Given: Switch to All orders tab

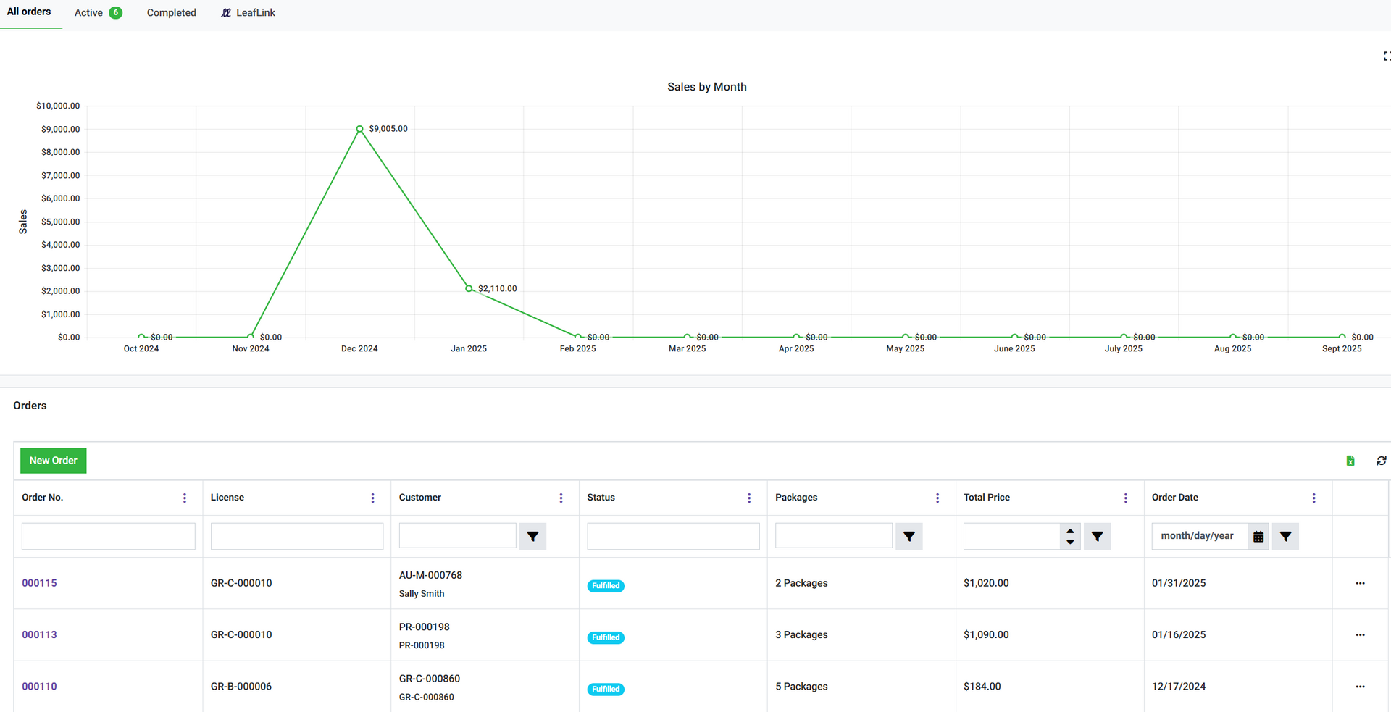Looking at the screenshot, I should pos(29,12).
